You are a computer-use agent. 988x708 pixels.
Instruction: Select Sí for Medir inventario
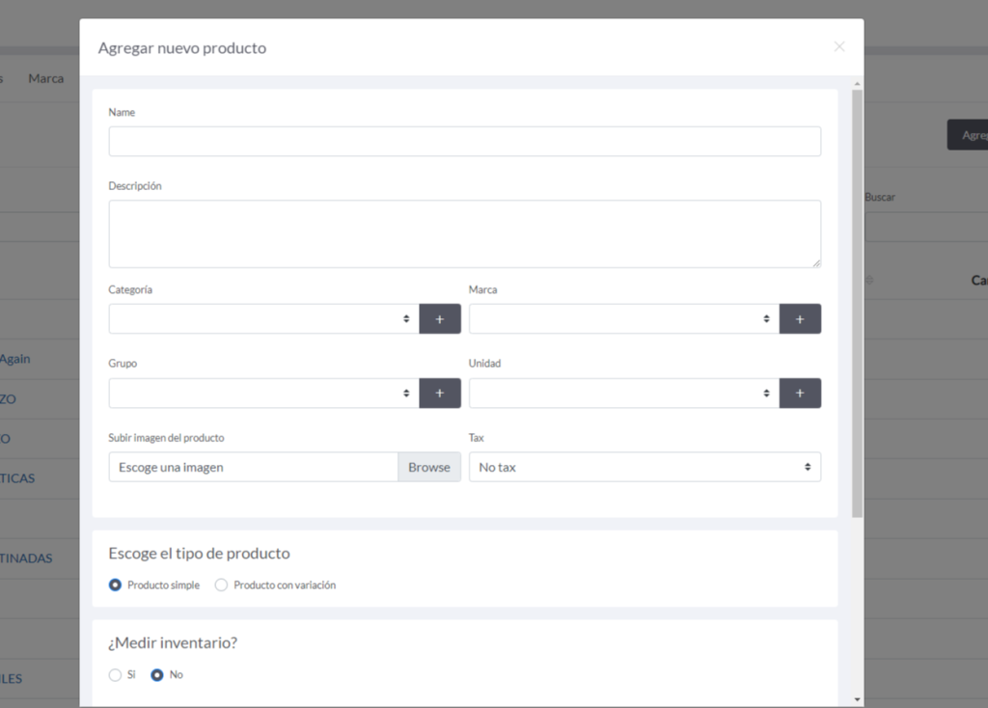(x=116, y=675)
